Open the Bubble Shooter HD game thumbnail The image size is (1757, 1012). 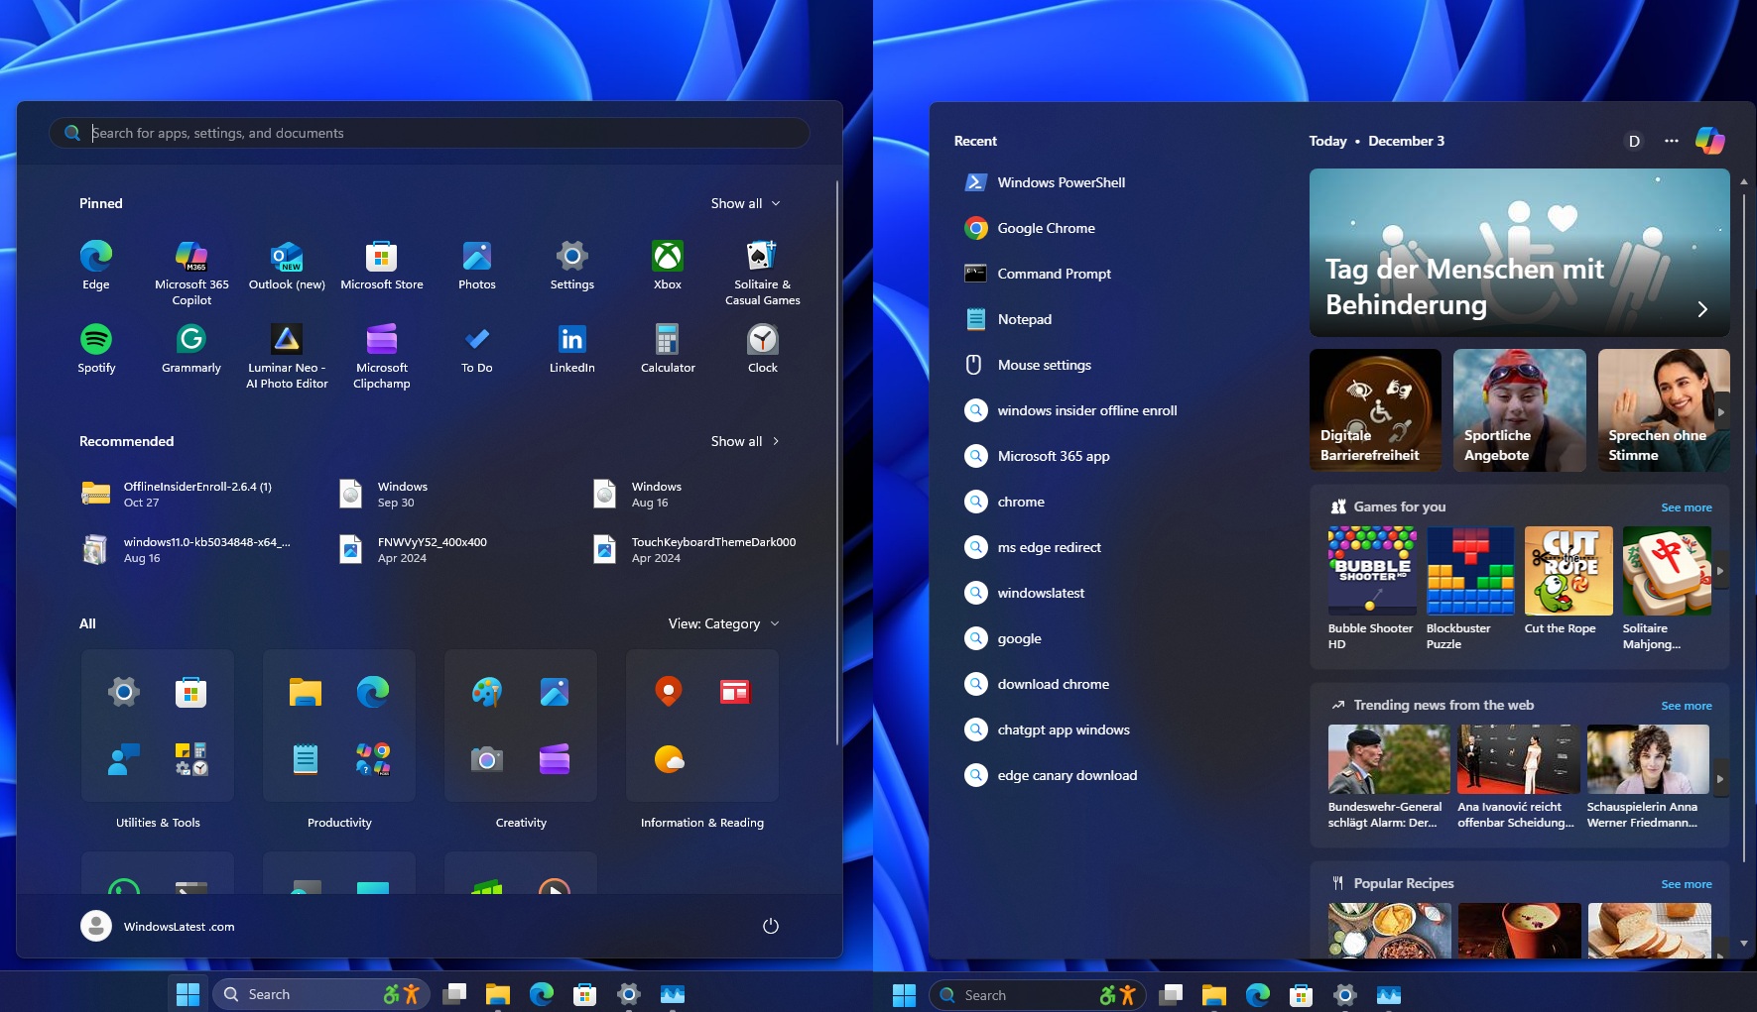point(1372,571)
